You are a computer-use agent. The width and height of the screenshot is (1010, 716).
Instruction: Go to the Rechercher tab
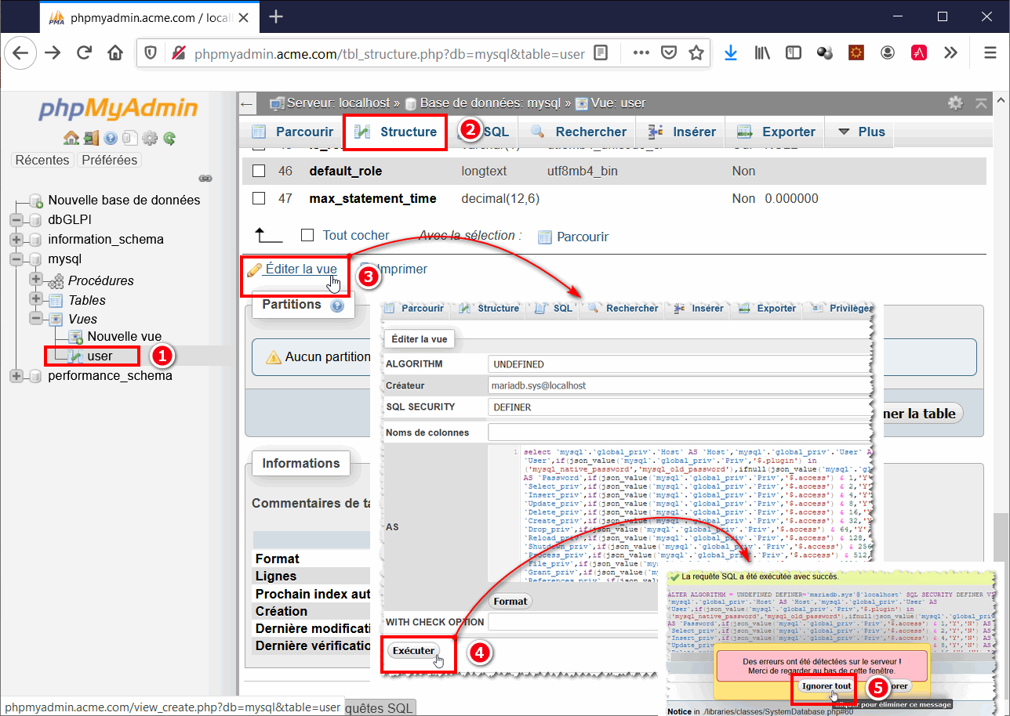pos(579,132)
